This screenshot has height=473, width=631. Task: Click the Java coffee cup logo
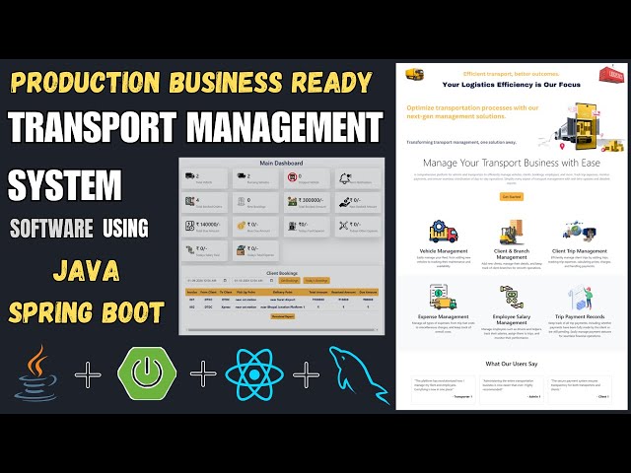pos(36,373)
